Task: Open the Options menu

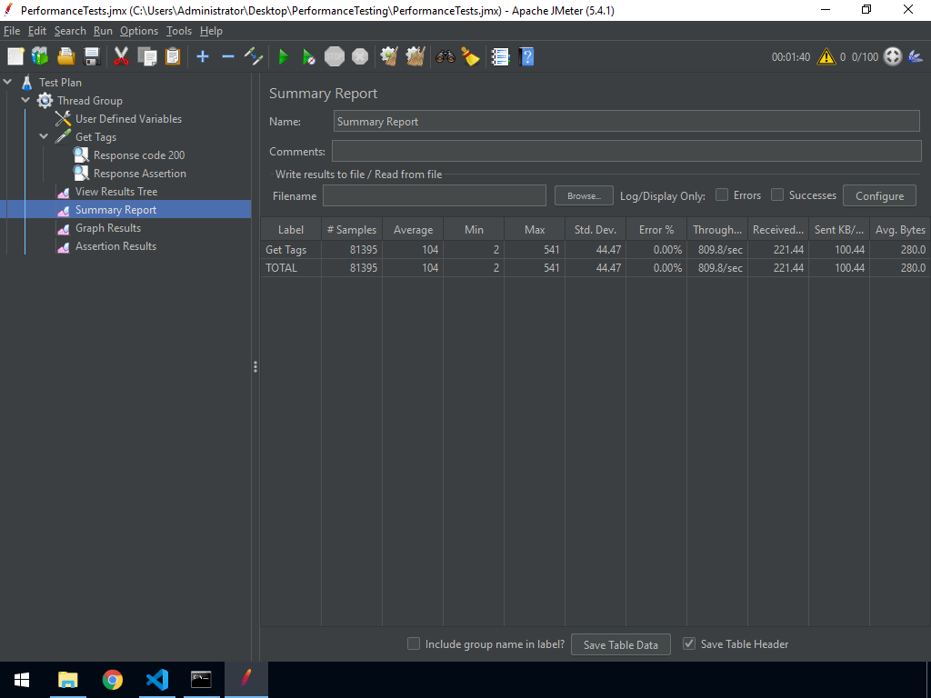Action: point(138,30)
